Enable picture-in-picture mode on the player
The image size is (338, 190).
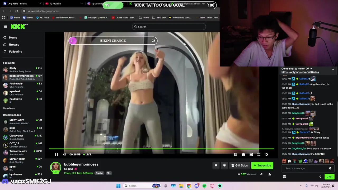[236, 154]
